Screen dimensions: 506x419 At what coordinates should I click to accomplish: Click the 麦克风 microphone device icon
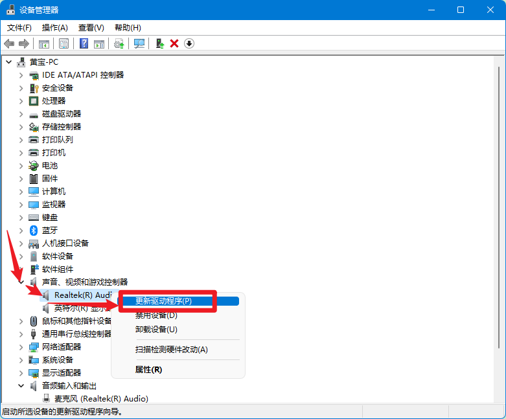[x=46, y=398]
